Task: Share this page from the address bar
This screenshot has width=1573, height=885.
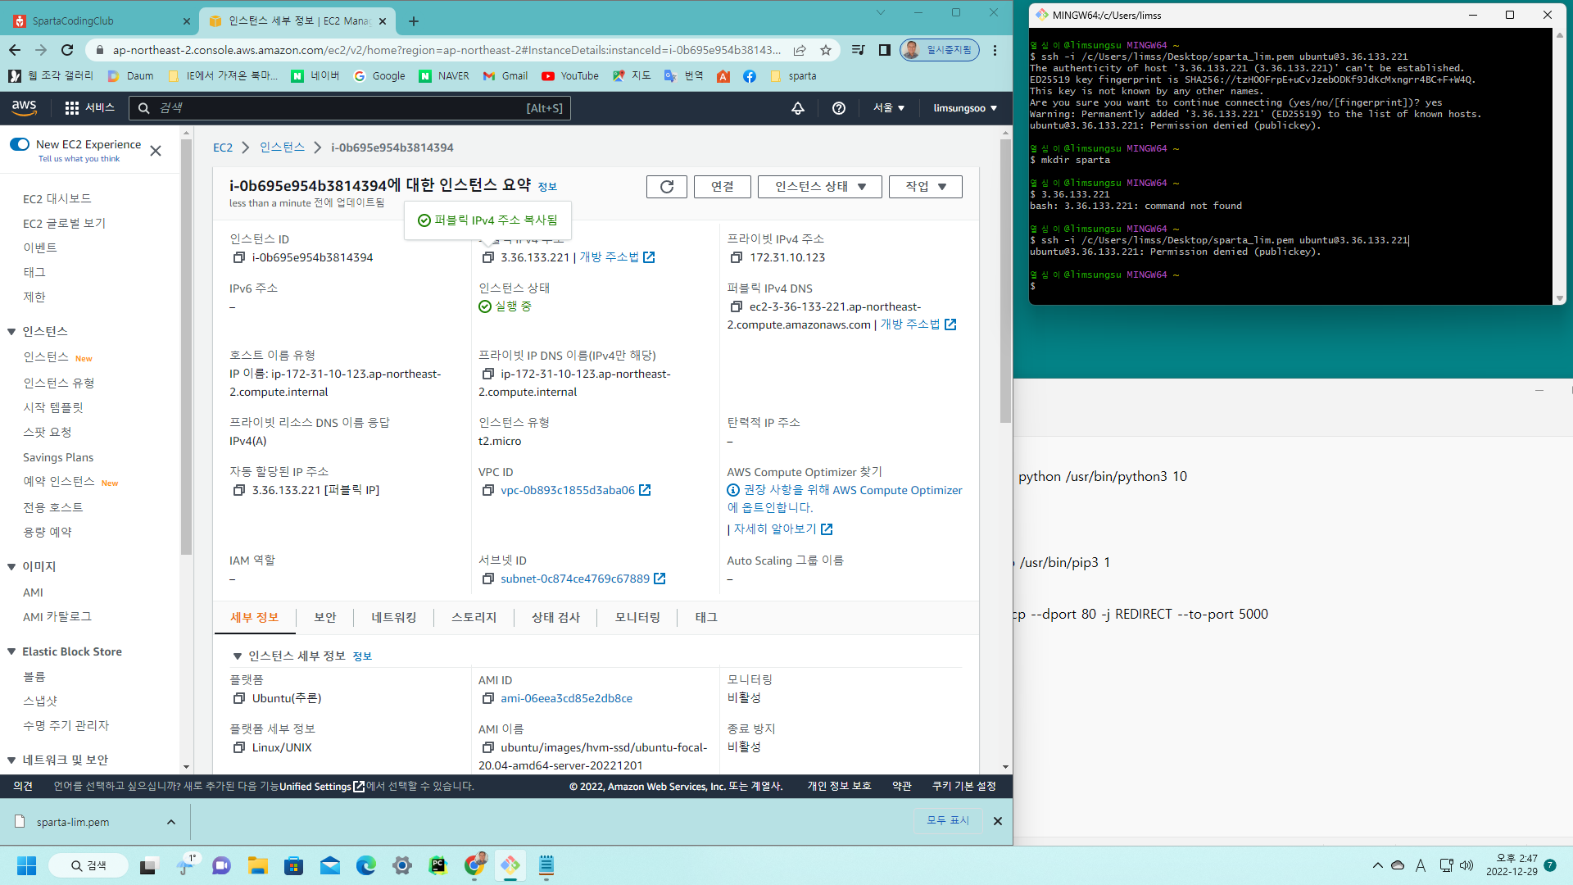Action: tap(800, 50)
